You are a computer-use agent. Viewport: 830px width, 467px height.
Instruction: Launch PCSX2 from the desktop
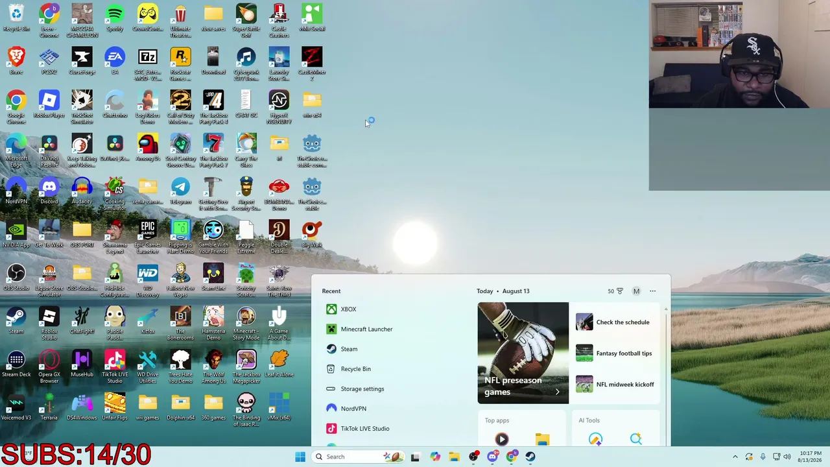click(x=49, y=62)
